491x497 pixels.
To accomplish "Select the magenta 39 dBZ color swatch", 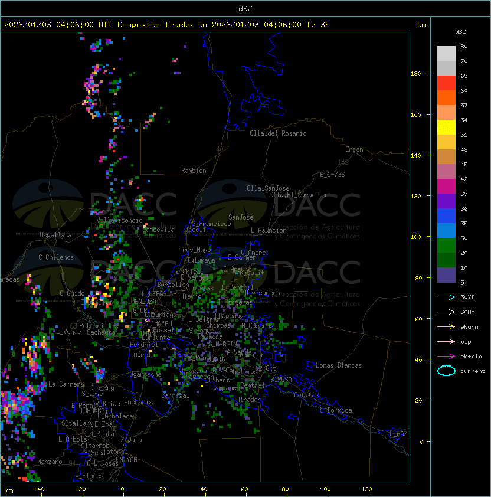I will (x=446, y=187).
